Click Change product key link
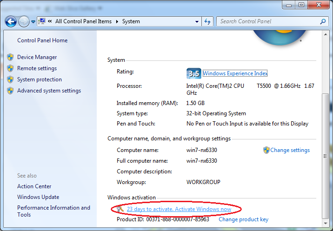The image size is (333, 231). (243, 219)
